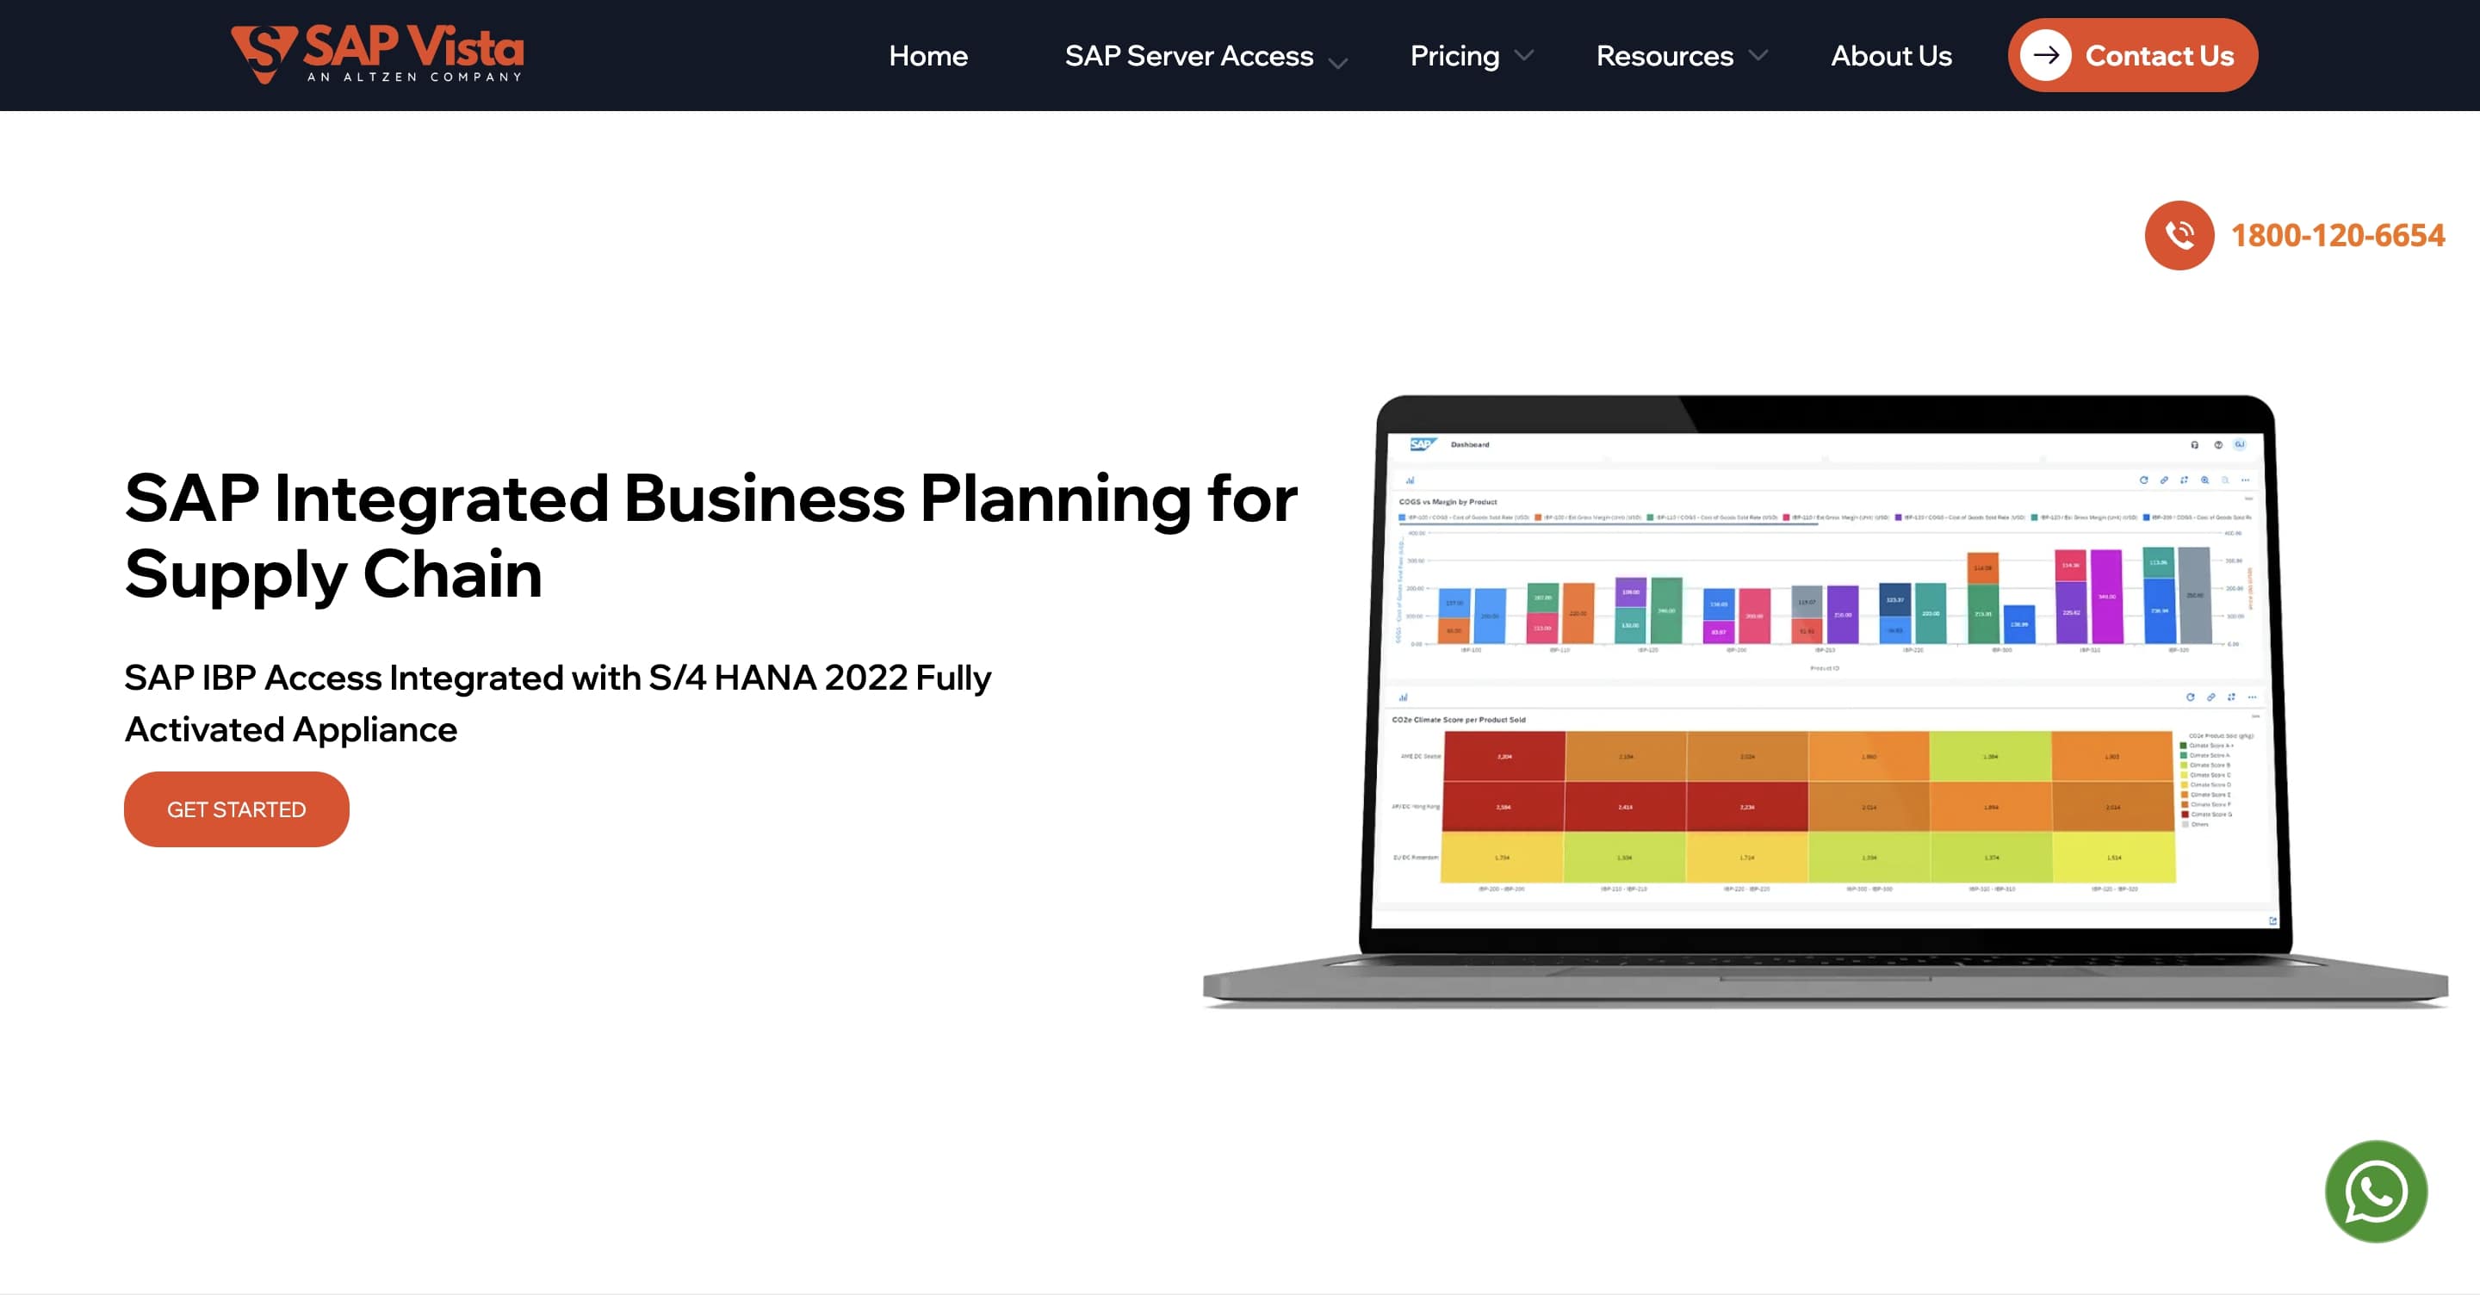Click the GET STARTED button
Image resolution: width=2480 pixels, height=1295 pixels.
tap(236, 809)
